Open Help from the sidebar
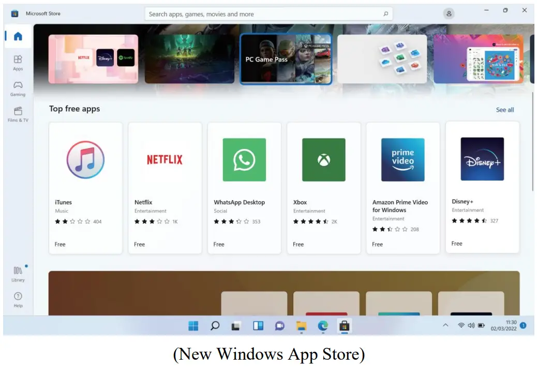 click(18, 299)
